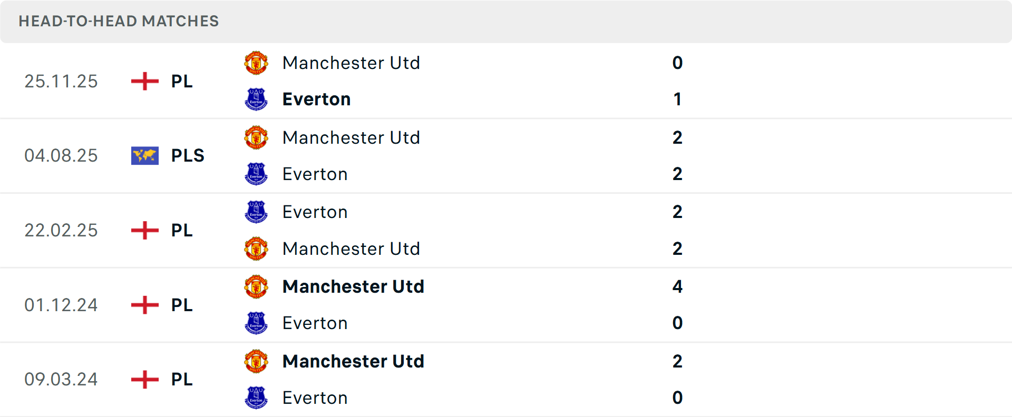This screenshot has width=1012, height=417.
Task: Click the Everton name in the 04.08.25 friendly
Action: tap(315, 174)
